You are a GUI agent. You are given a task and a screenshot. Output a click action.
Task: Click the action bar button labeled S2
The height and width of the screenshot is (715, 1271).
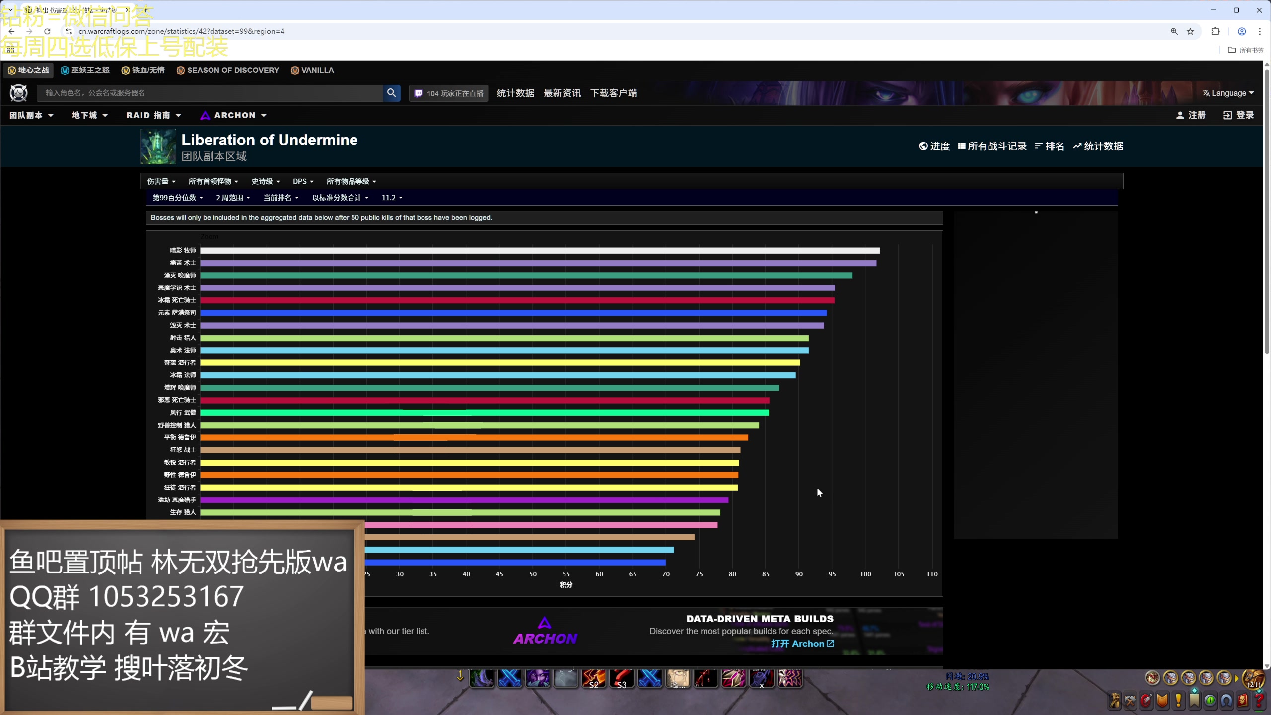pyautogui.click(x=594, y=678)
